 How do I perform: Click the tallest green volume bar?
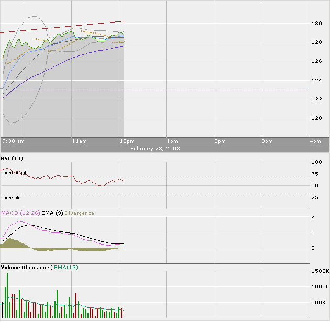click(7, 295)
